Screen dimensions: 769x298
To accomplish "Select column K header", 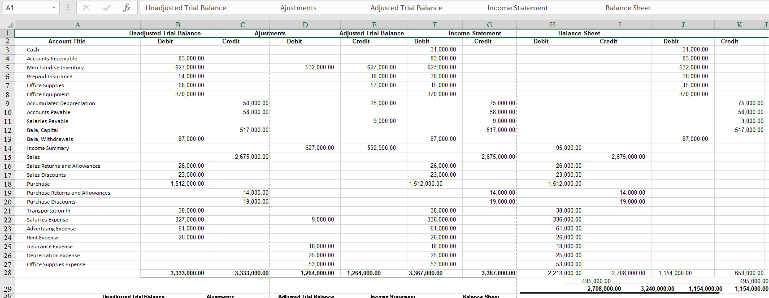I will [739, 25].
